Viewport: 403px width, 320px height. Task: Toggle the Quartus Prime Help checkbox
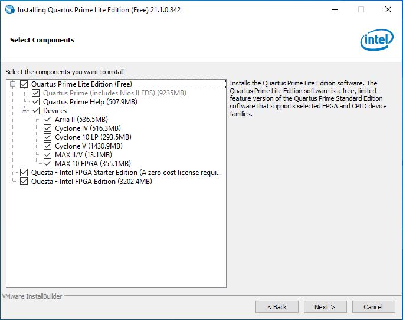coord(35,102)
